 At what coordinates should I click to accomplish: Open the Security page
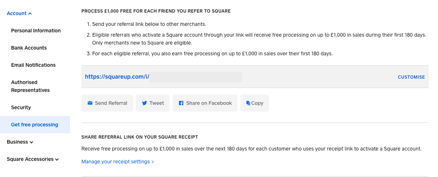coord(21,107)
